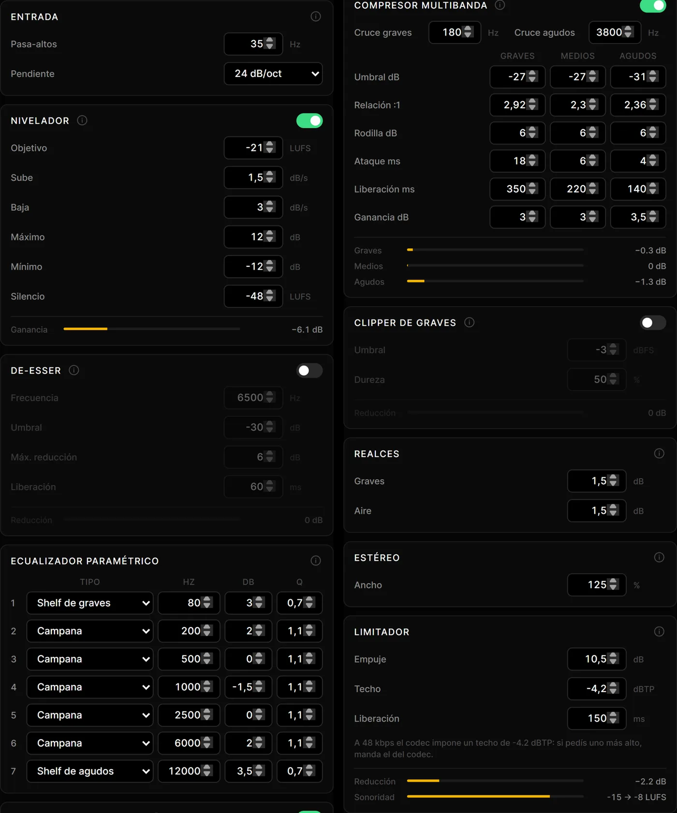Image resolution: width=677 pixels, height=813 pixels.
Task: Click the Pasa-altos stepper arrows
Action: coord(270,44)
